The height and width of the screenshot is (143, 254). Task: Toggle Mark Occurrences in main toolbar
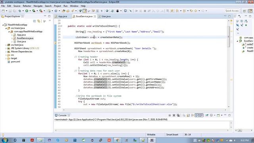click(x=85, y=11)
